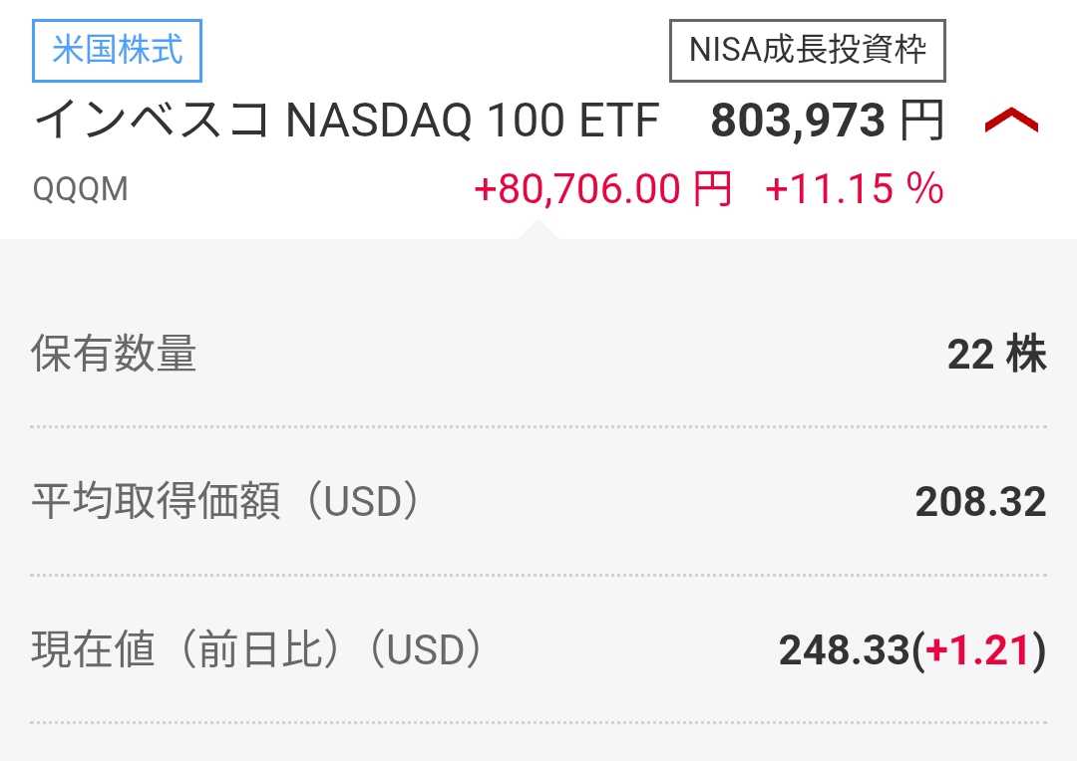Tap the 248.33 current price
This screenshot has width=1077, height=761.
(x=844, y=651)
